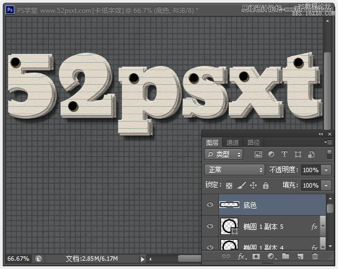Click the panel resize grip at bottom

click(268, 263)
